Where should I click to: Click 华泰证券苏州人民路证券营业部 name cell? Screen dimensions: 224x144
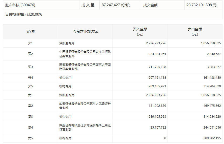point(85,106)
